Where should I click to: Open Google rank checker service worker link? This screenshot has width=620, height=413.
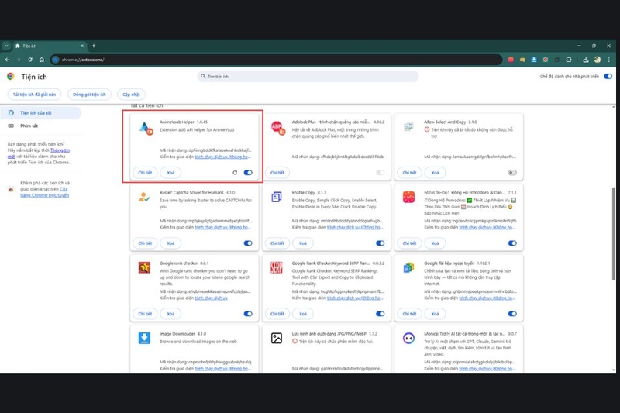pos(211,298)
